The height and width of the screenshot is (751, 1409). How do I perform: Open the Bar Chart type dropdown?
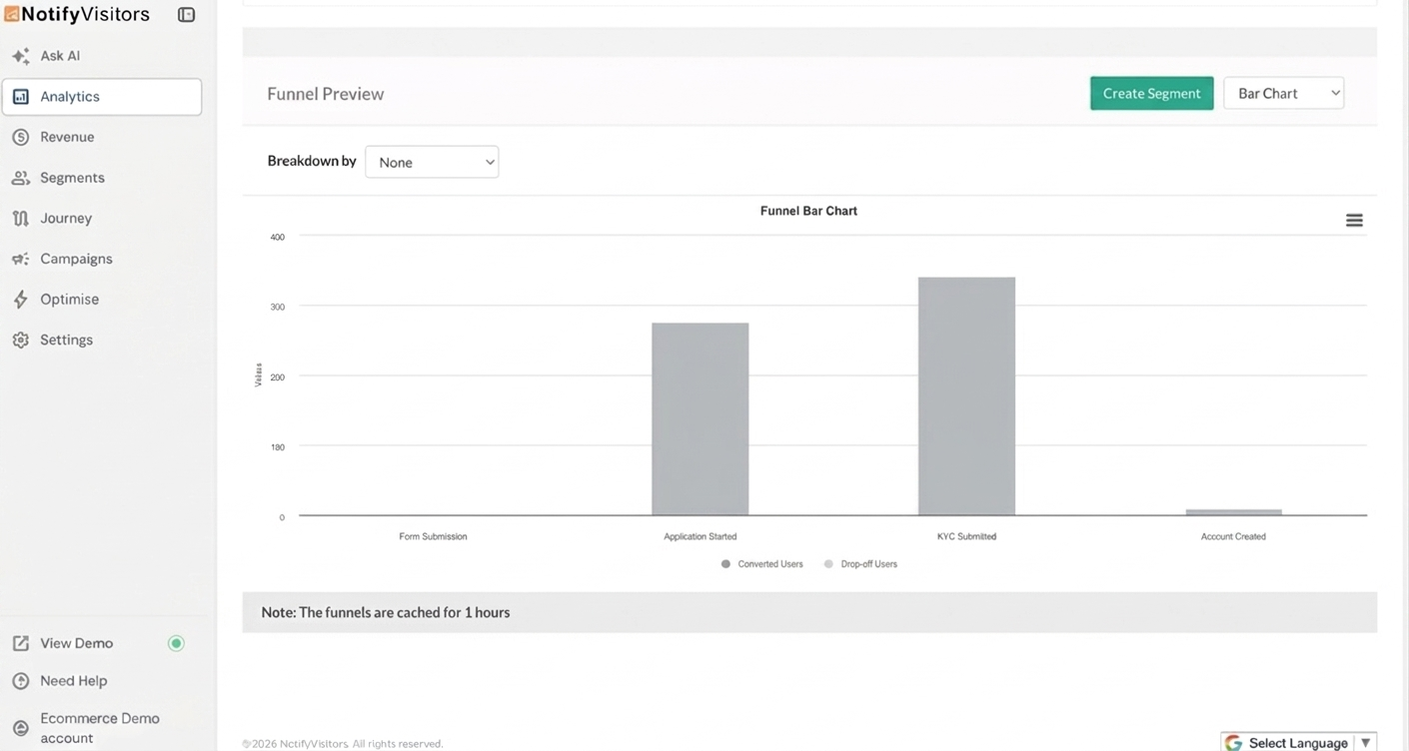1283,93
